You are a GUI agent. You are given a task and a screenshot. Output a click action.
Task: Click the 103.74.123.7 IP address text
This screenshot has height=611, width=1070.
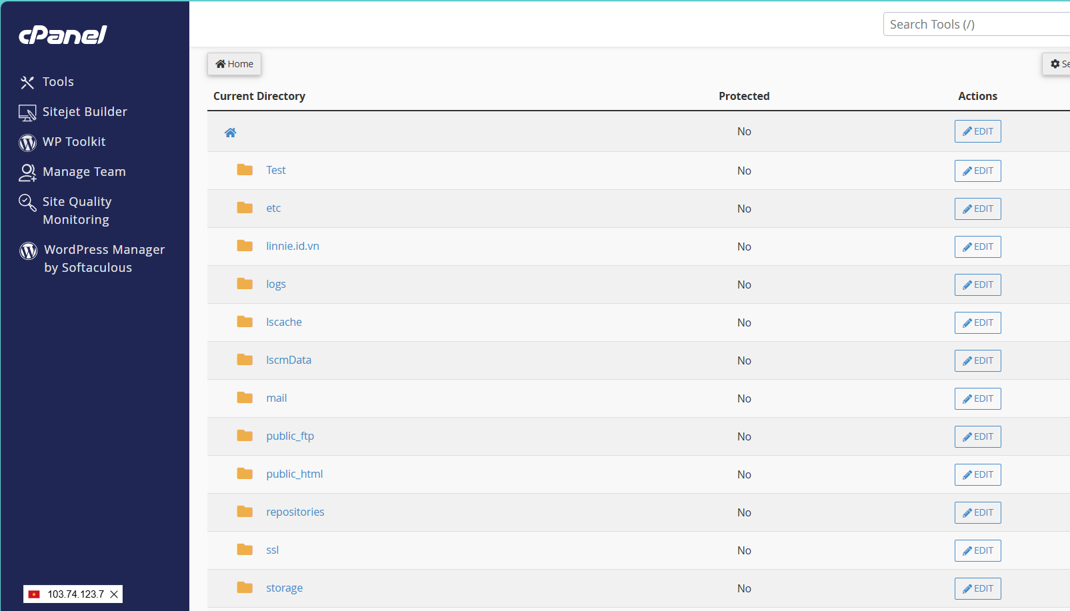76,594
